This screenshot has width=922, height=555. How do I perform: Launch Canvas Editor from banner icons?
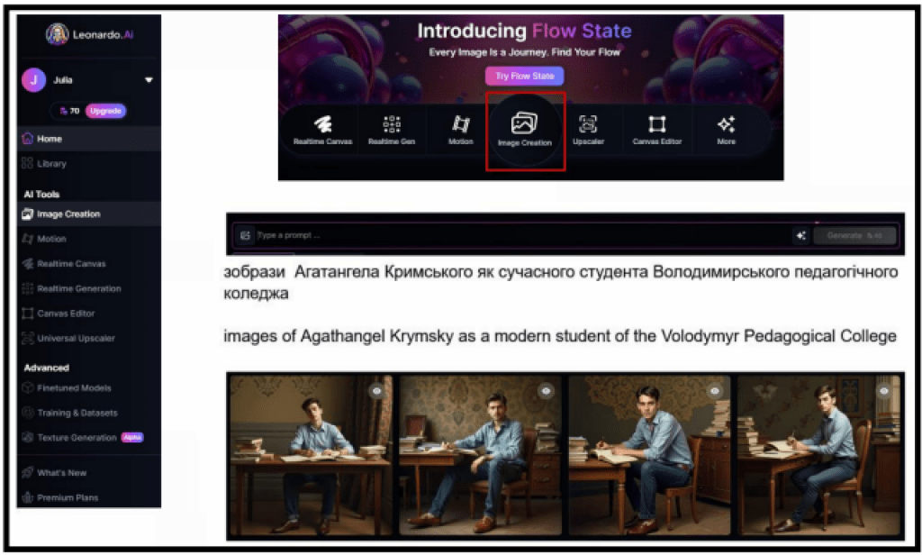coord(656,130)
